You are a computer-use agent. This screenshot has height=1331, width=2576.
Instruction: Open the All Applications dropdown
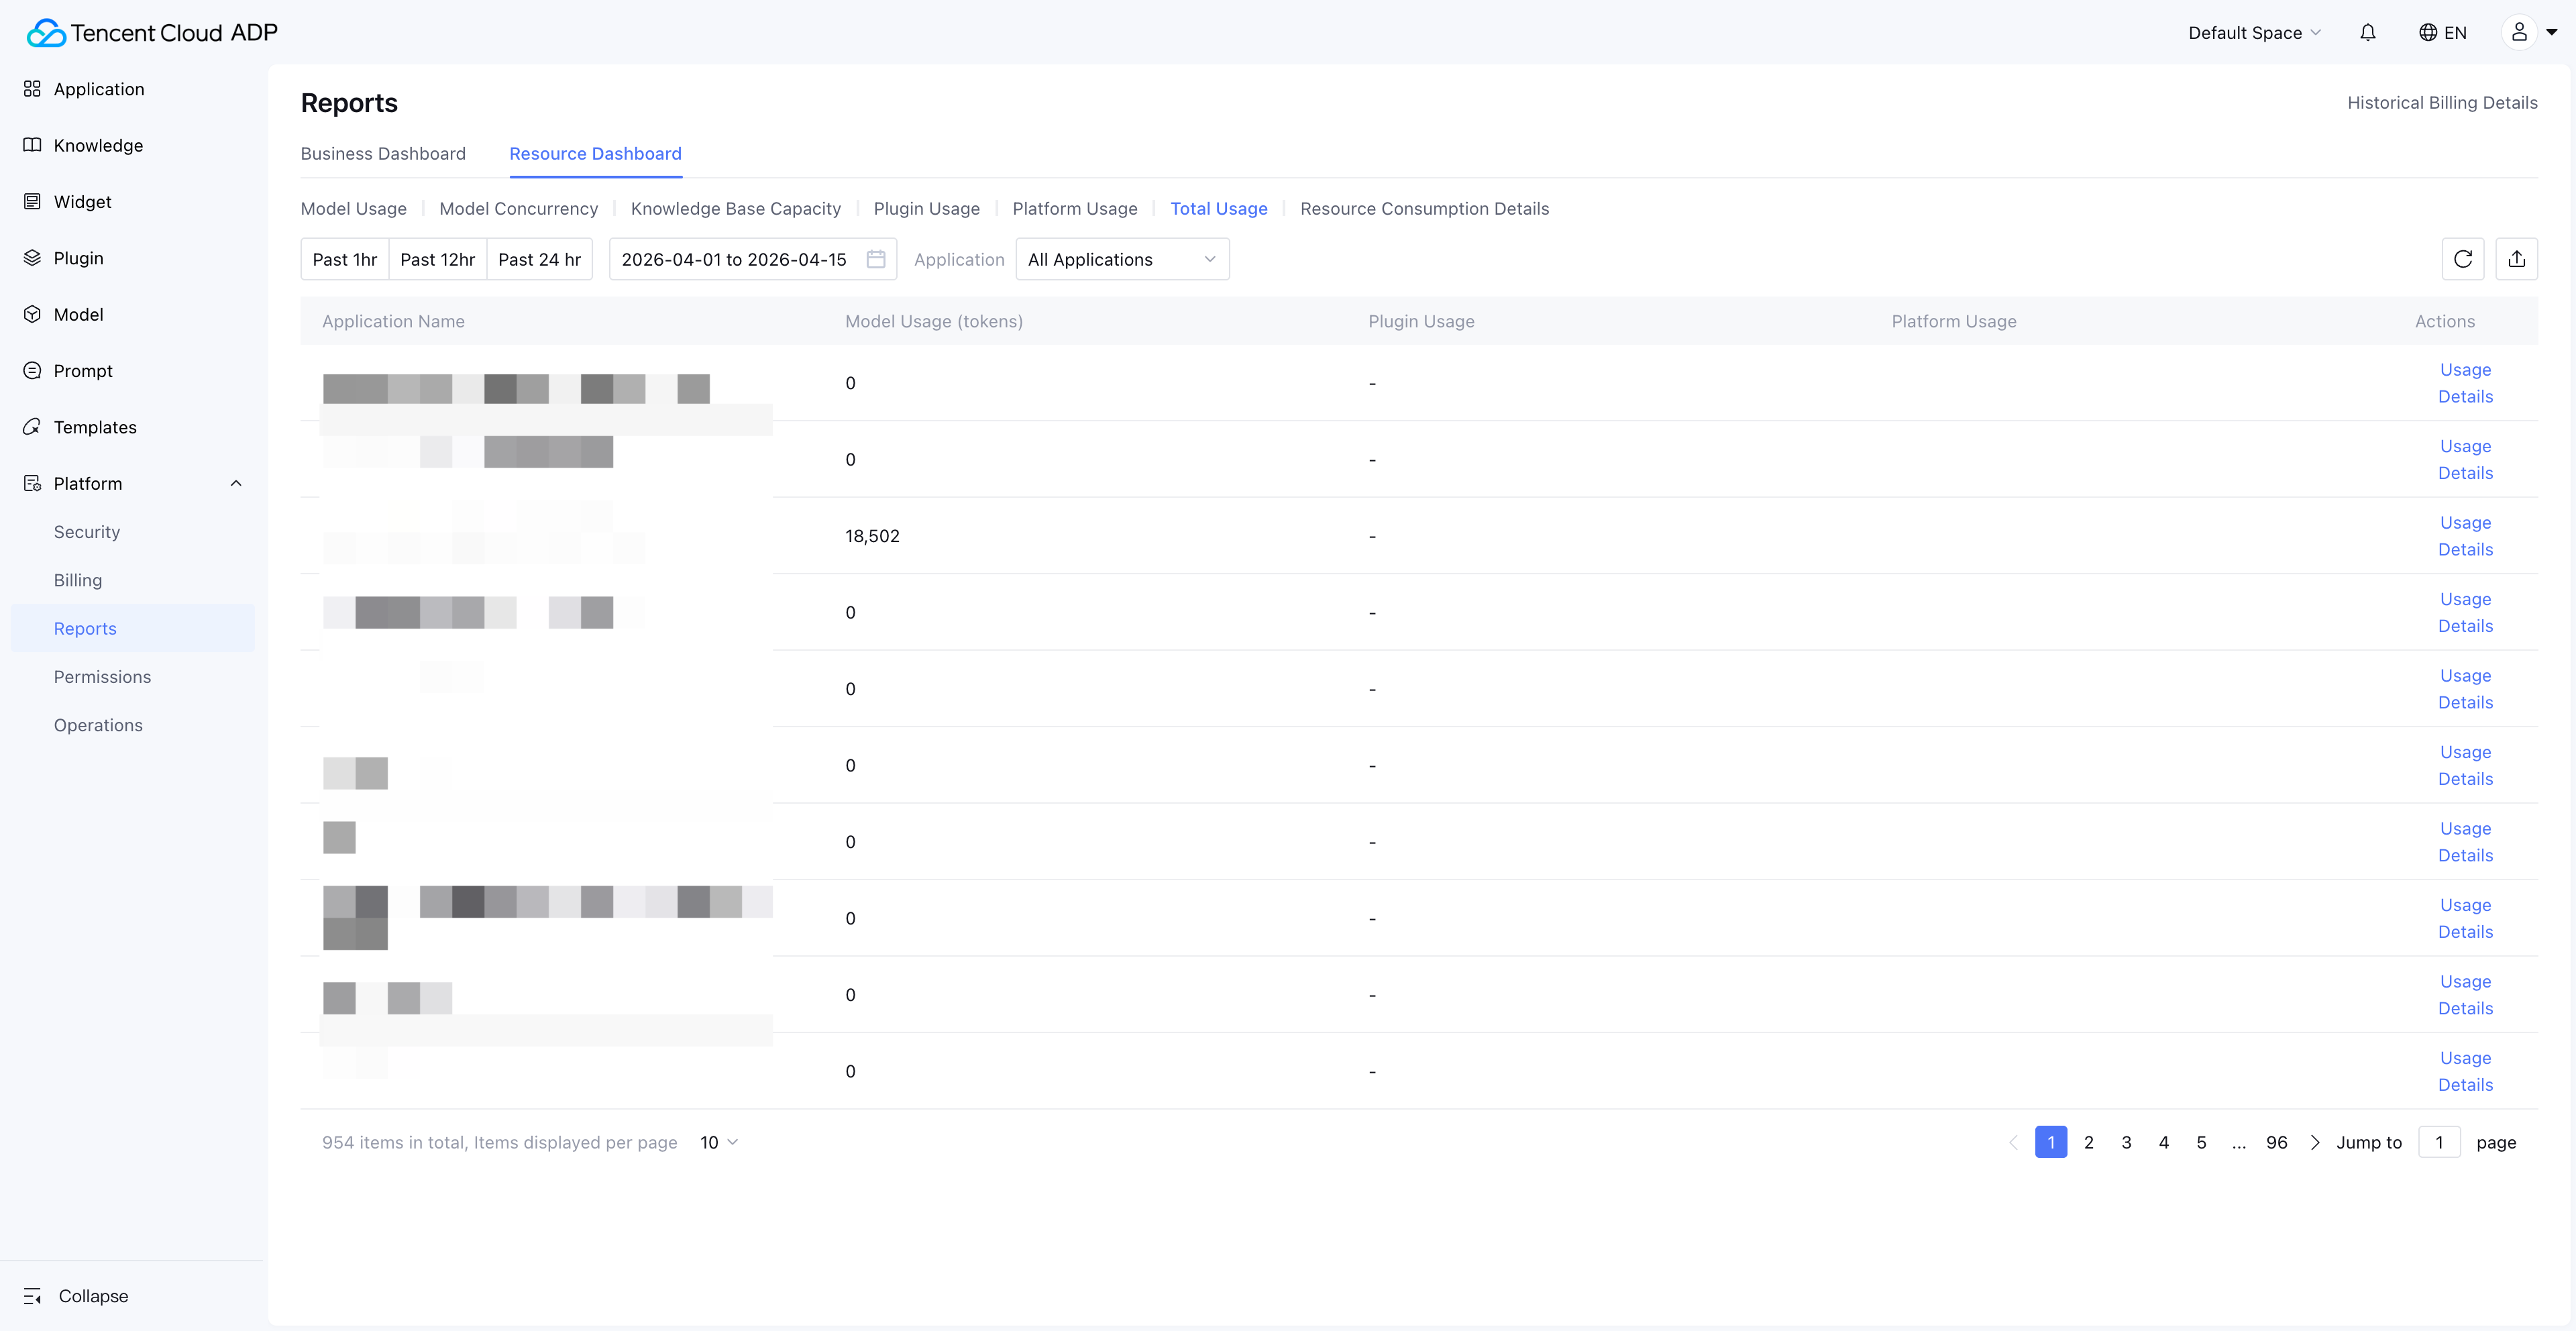pyautogui.click(x=1121, y=259)
